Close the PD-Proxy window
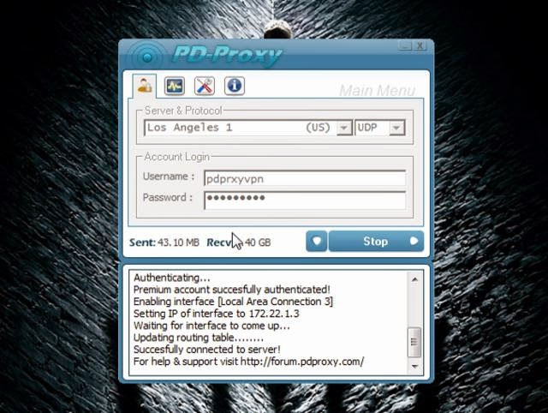Viewport: 548px width, 413px height. 420,45
